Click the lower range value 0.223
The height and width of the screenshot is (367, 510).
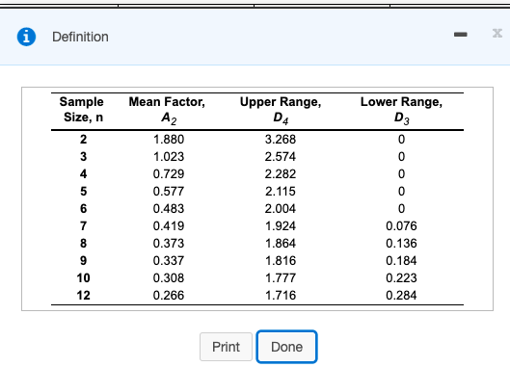tap(401, 278)
